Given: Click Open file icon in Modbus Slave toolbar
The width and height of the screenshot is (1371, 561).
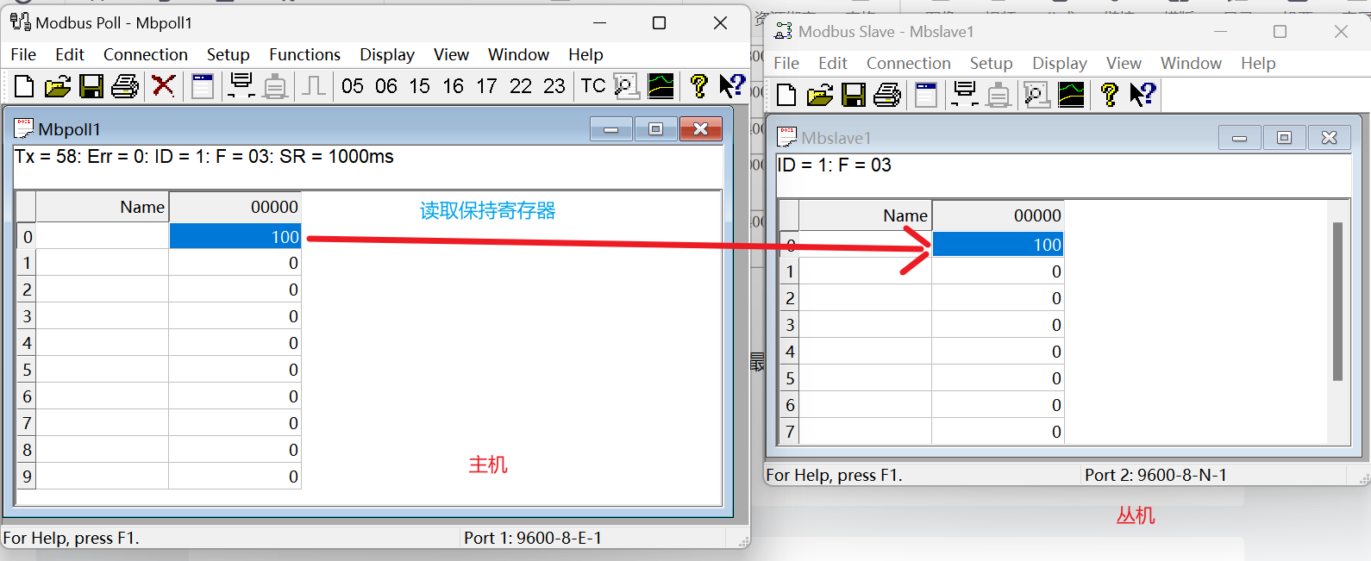Looking at the screenshot, I should 820,95.
